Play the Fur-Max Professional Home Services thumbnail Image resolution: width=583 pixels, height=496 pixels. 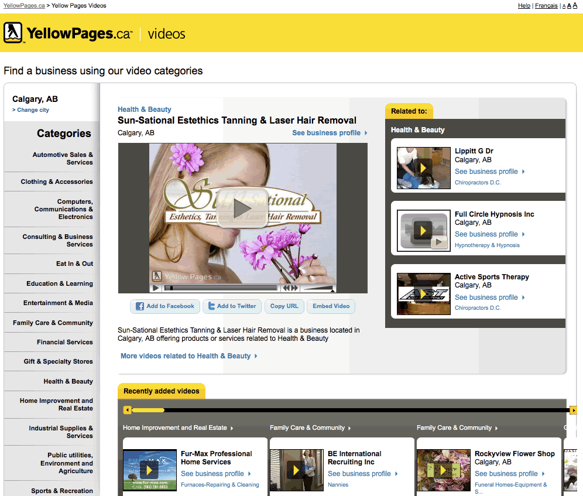pyautogui.click(x=150, y=470)
